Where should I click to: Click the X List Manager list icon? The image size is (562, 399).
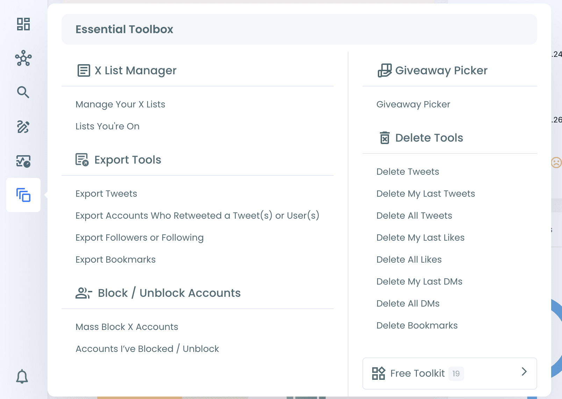(x=84, y=70)
